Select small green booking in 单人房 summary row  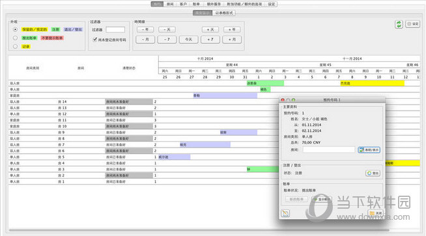click(265, 89)
